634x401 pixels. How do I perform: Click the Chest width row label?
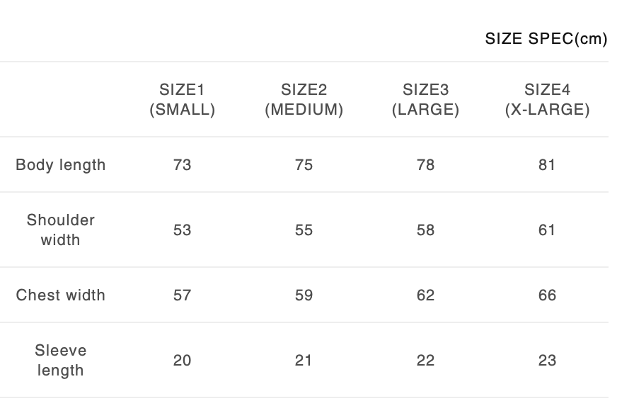[x=61, y=295]
